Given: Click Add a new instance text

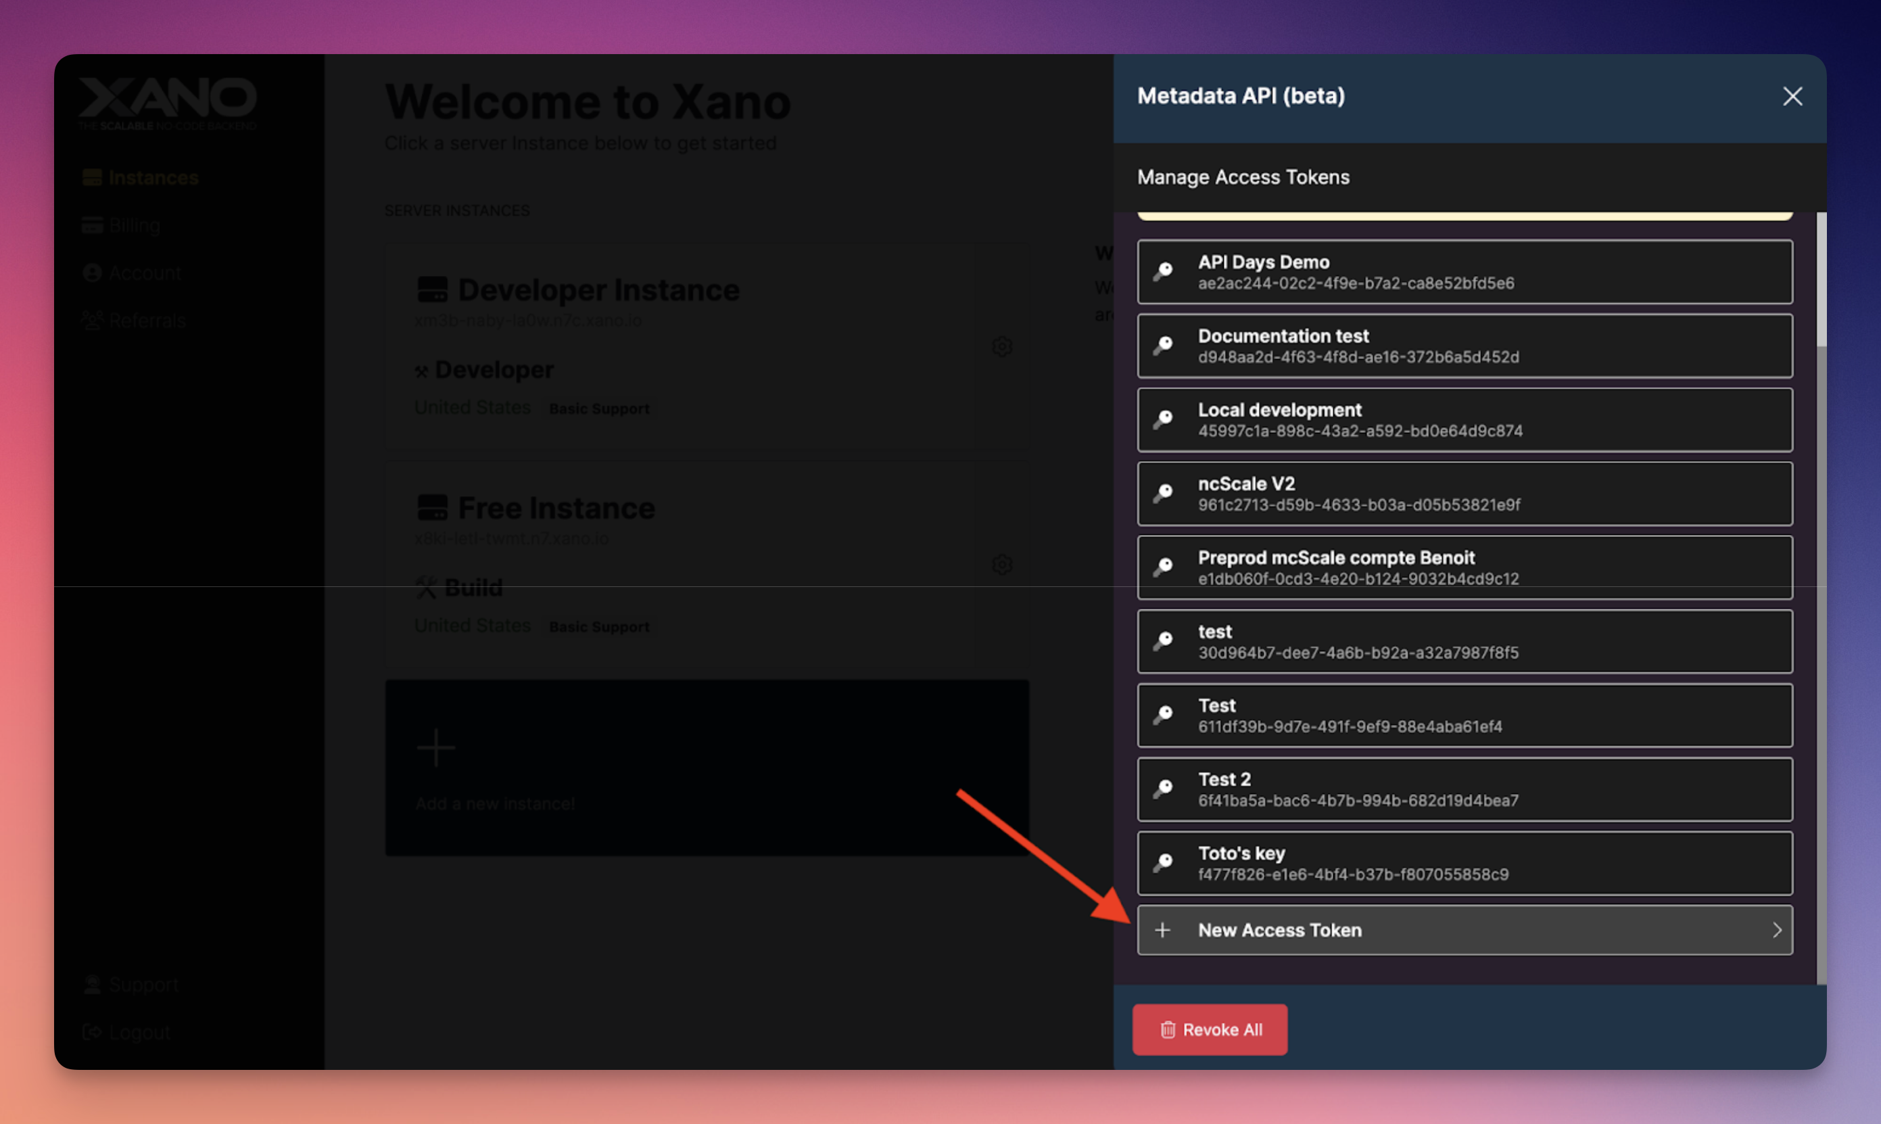Looking at the screenshot, I should pos(495,803).
